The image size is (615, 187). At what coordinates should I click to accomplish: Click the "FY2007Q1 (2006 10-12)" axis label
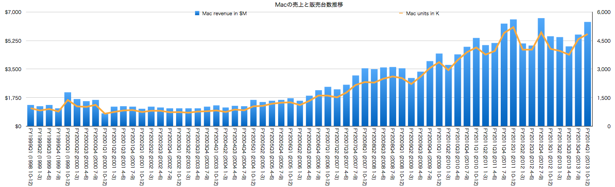[x=328, y=156]
